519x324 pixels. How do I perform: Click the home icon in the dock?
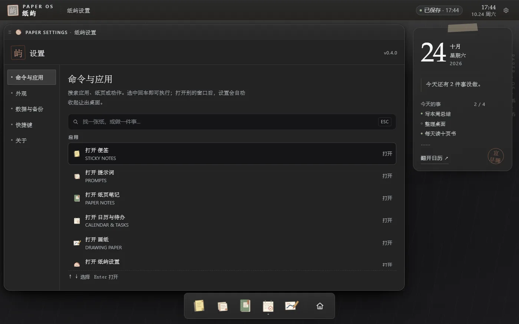pos(320,306)
